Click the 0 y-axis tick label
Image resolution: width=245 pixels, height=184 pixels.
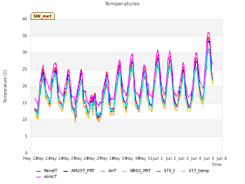pos(26,153)
